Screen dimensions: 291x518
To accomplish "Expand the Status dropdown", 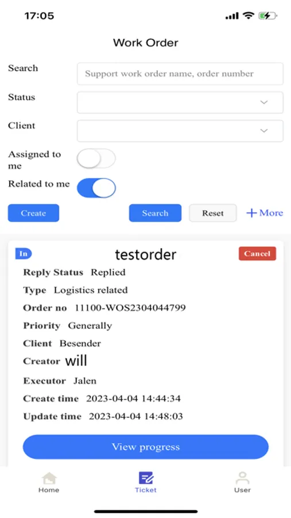I will click(x=180, y=102).
